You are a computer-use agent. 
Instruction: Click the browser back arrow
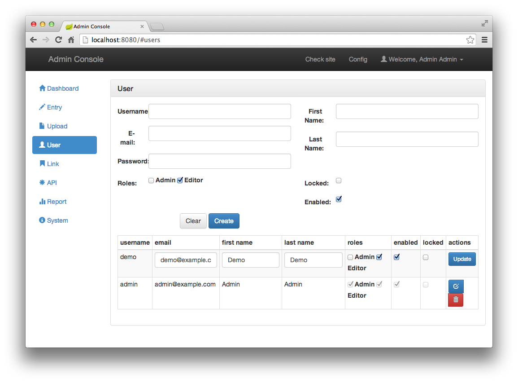point(33,40)
